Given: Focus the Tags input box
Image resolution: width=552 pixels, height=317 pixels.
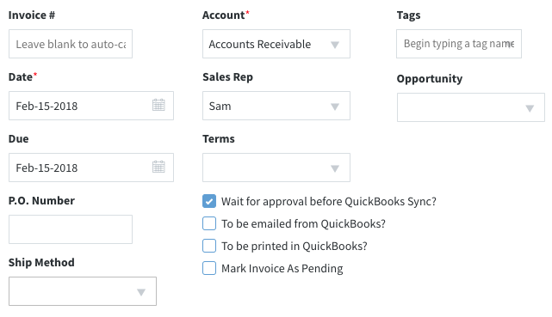Looking at the screenshot, I should coord(459,44).
